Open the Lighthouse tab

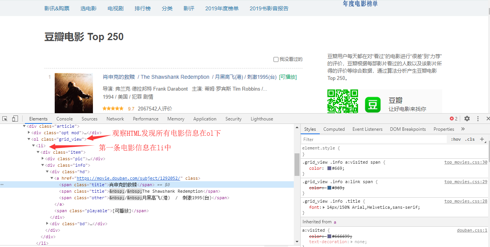click(262, 119)
